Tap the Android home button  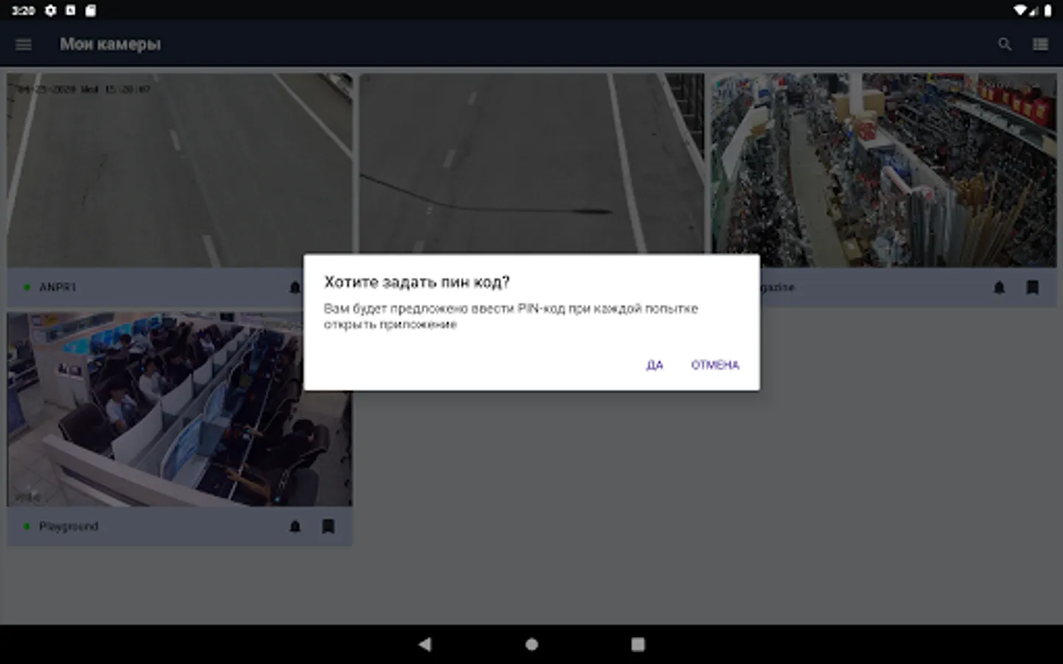pyautogui.click(x=531, y=644)
